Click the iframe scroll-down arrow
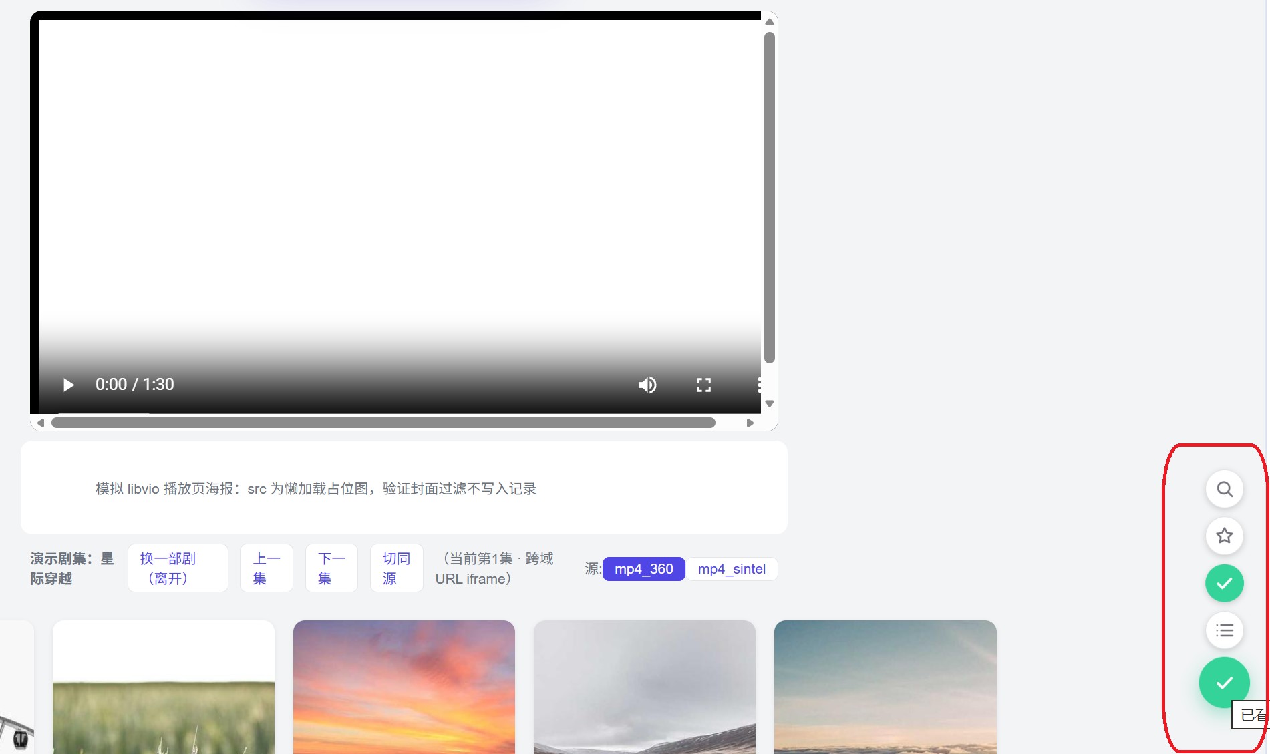The width and height of the screenshot is (1270, 754). (x=770, y=403)
